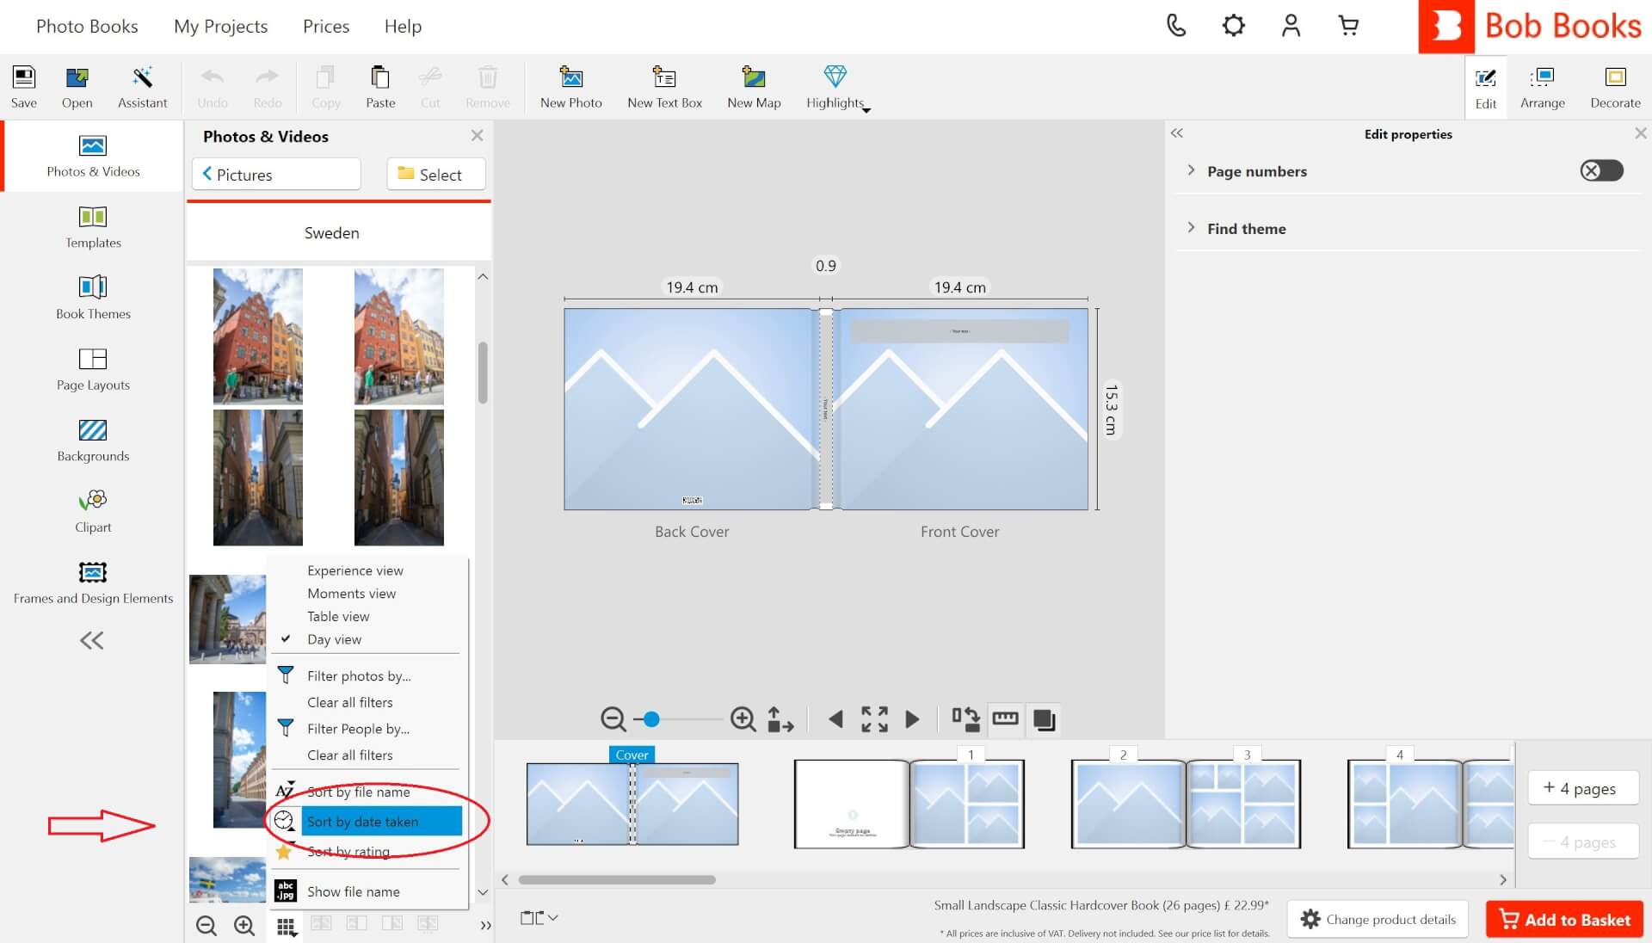Open the Templates sidebar panel
Screen dimensions: 1652x943
(93, 227)
